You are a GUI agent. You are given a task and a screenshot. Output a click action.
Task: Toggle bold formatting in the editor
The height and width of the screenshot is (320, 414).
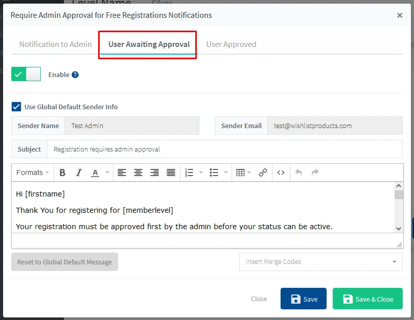[62, 173]
